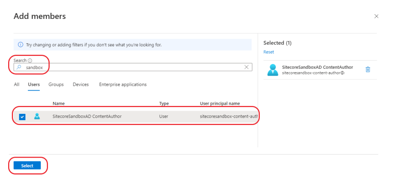
Task: Click the magnifier icon in search box
Action: pos(18,67)
